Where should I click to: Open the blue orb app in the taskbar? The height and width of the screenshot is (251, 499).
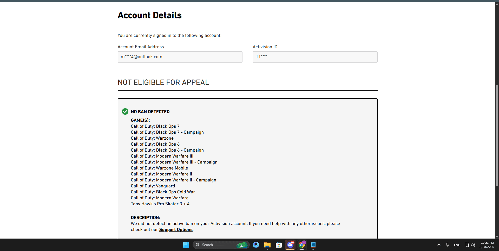point(256,245)
